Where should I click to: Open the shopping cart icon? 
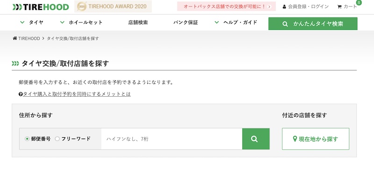339,7
